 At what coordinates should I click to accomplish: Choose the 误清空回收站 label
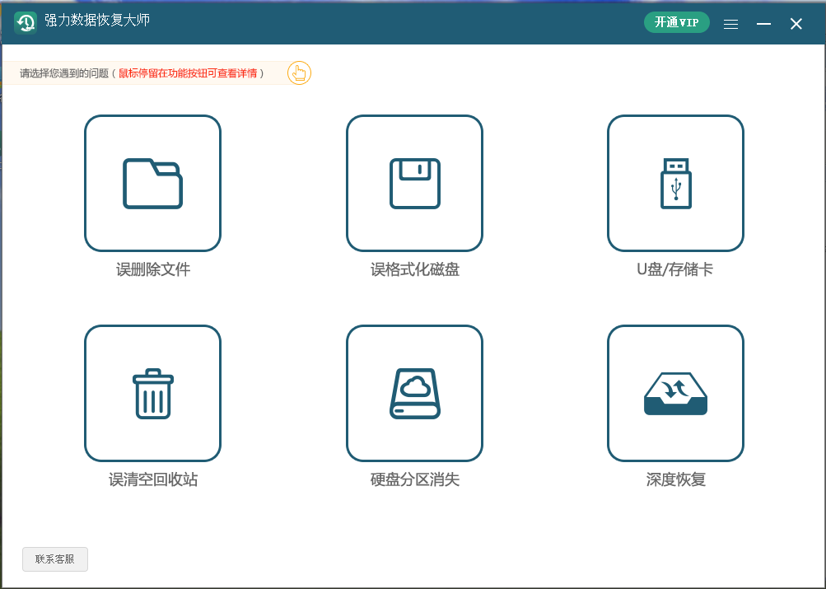point(153,479)
